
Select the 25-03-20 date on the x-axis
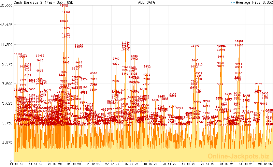click(55, 164)
